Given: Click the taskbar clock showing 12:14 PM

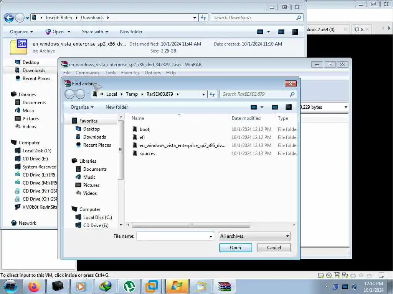Looking at the screenshot, I should [373, 287].
